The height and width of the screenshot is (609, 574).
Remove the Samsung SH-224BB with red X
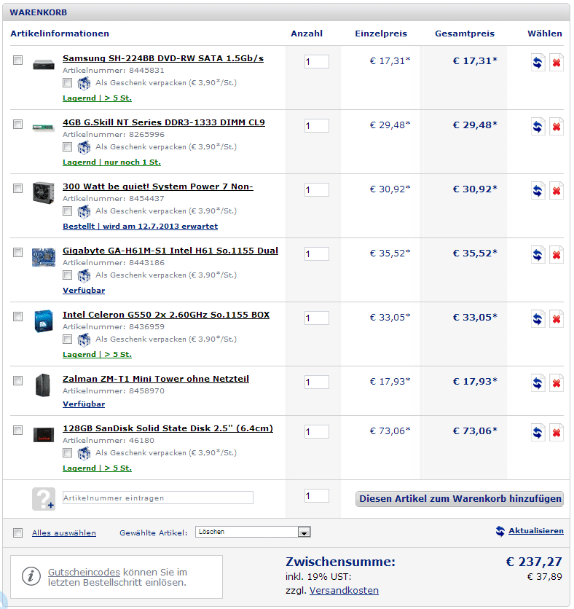pyautogui.click(x=557, y=63)
